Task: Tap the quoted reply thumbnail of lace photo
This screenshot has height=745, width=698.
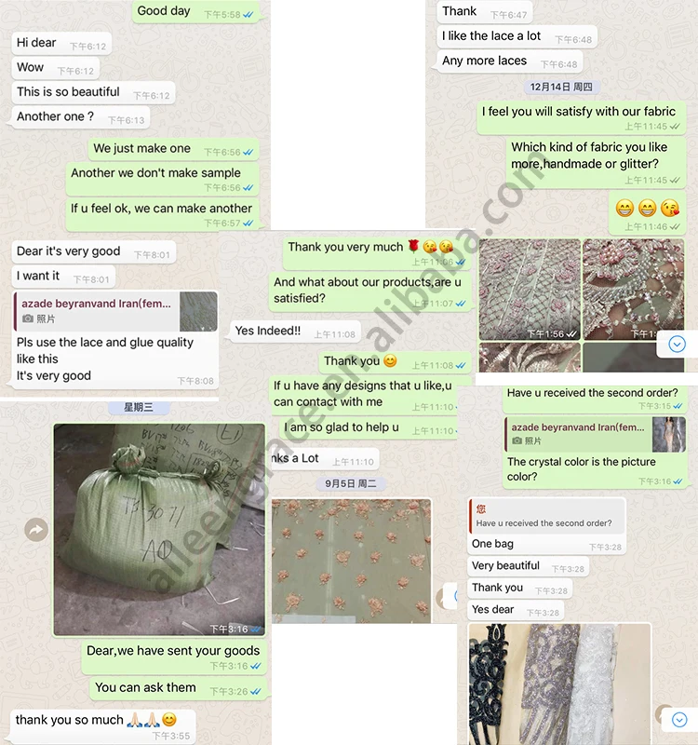Action: [198, 312]
